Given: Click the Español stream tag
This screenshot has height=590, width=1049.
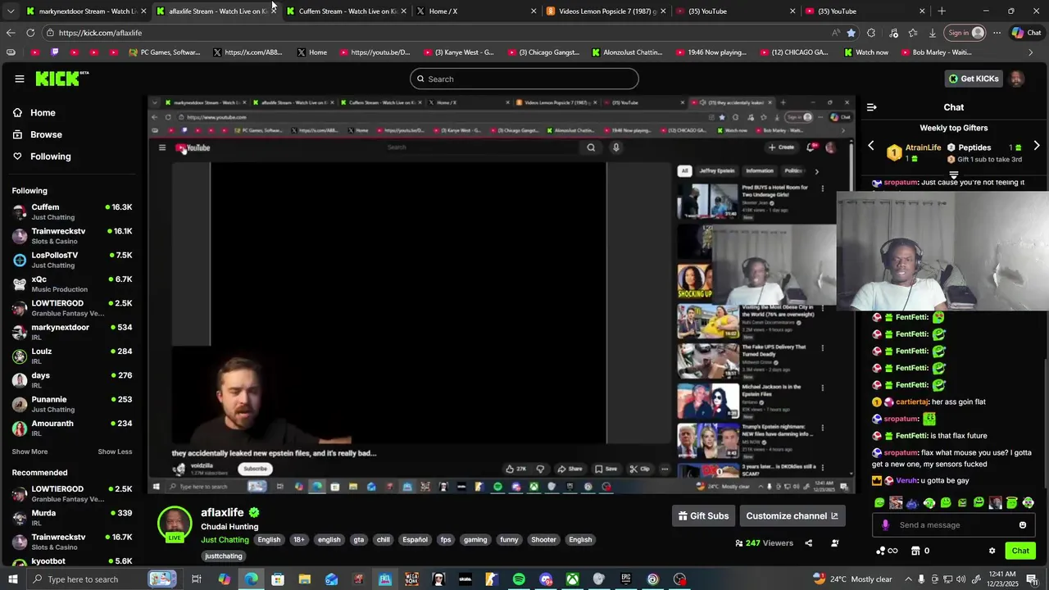Looking at the screenshot, I should (x=415, y=540).
